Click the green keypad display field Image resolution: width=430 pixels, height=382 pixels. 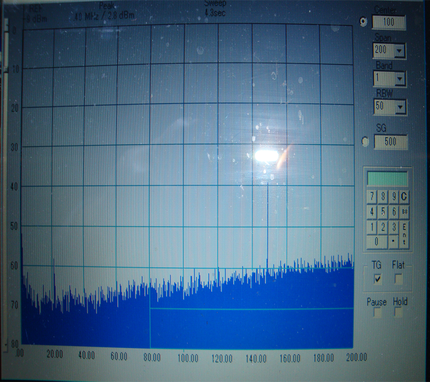coord(387,179)
